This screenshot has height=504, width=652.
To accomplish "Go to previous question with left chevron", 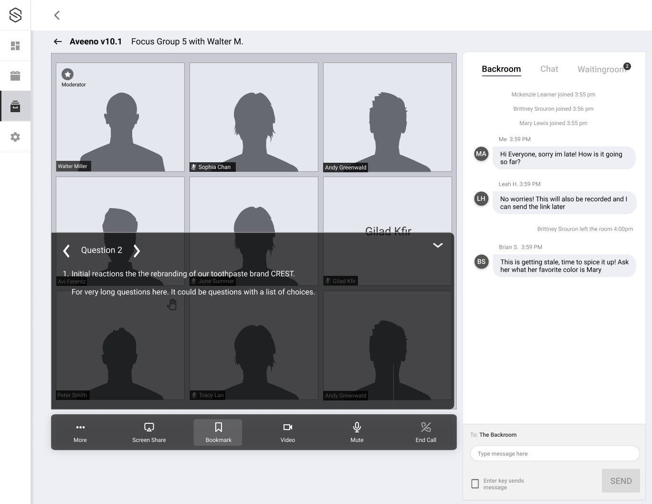I will coord(66,251).
